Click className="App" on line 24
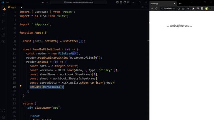 (x=47, y=108)
